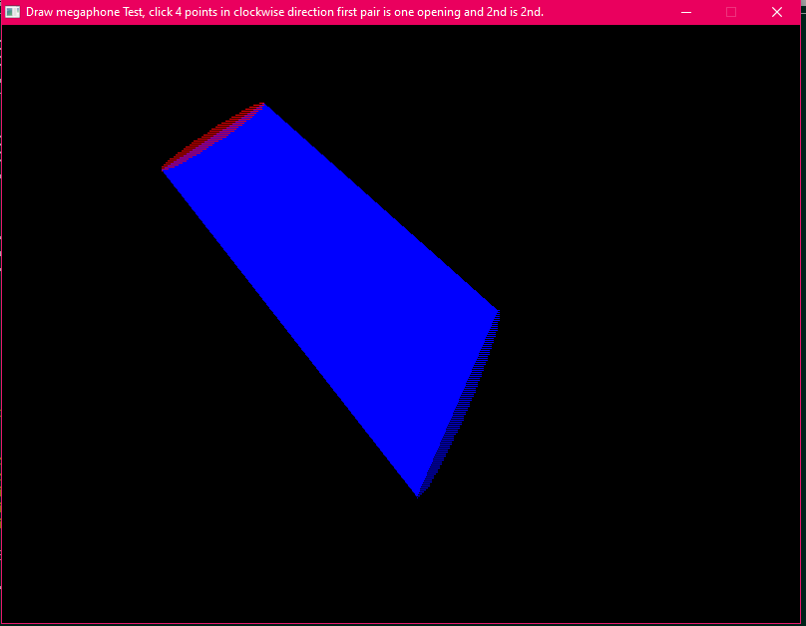The image size is (806, 626).
Task: Click the hatched narrow opening of the megaphone
Action: click(210, 135)
